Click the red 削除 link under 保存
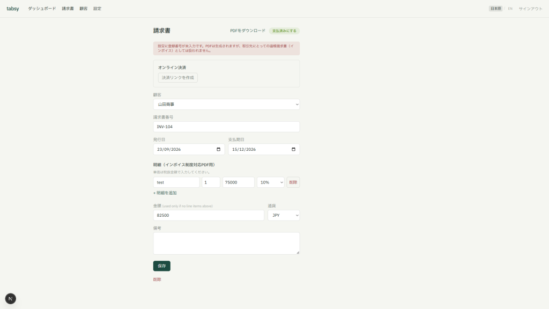Screen dimensions: 549x309 (x=157, y=279)
